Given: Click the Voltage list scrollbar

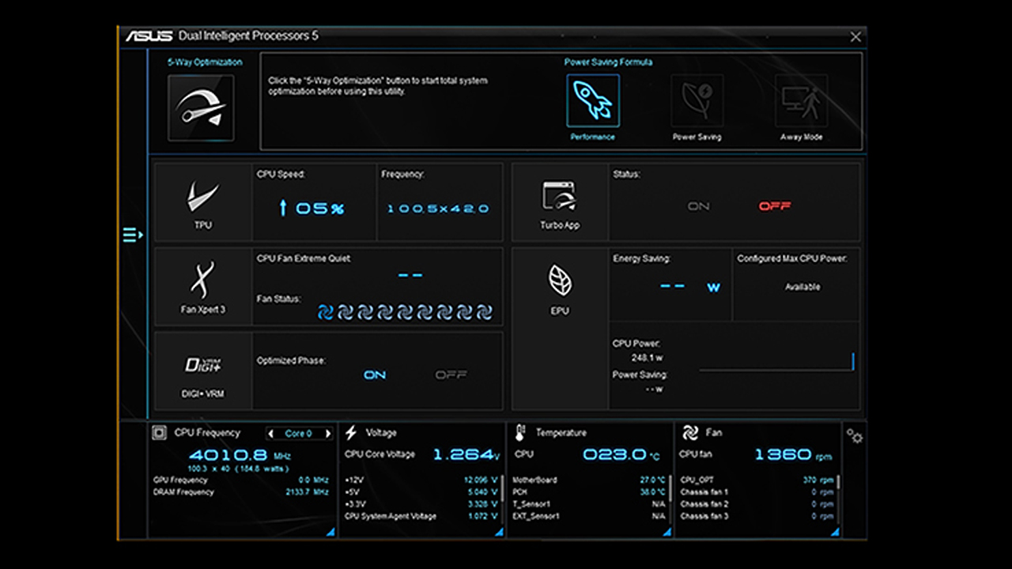Looking at the screenshot, I should click(x=502, y=488).
